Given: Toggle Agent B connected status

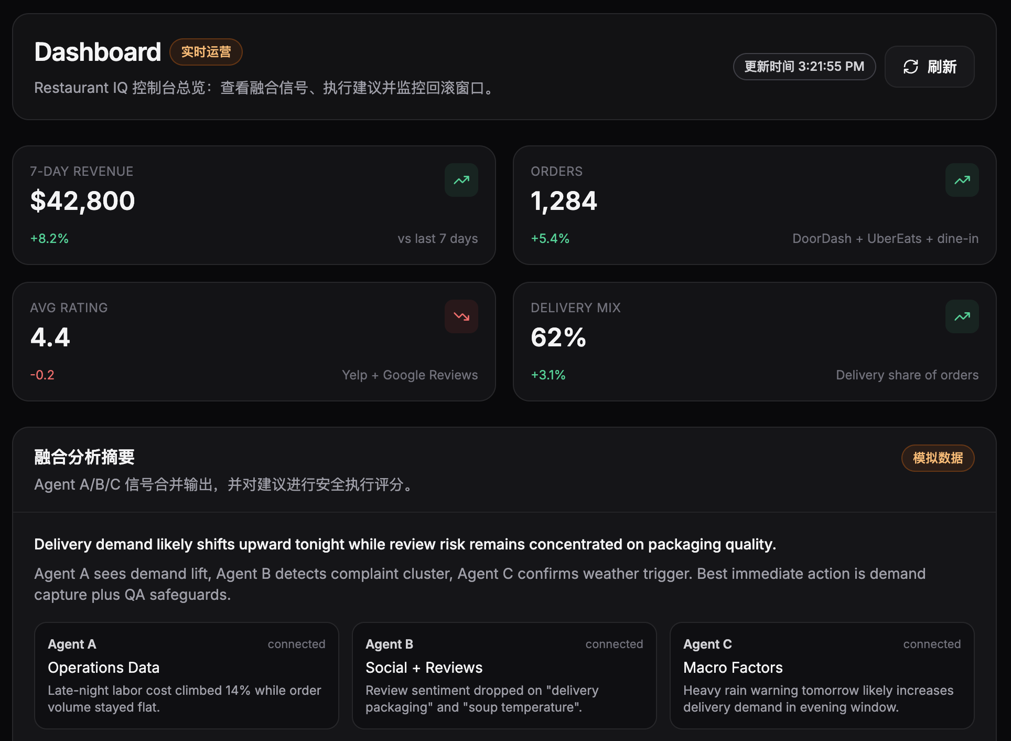Looking at the screenshot, I should [x=614, y=644].
